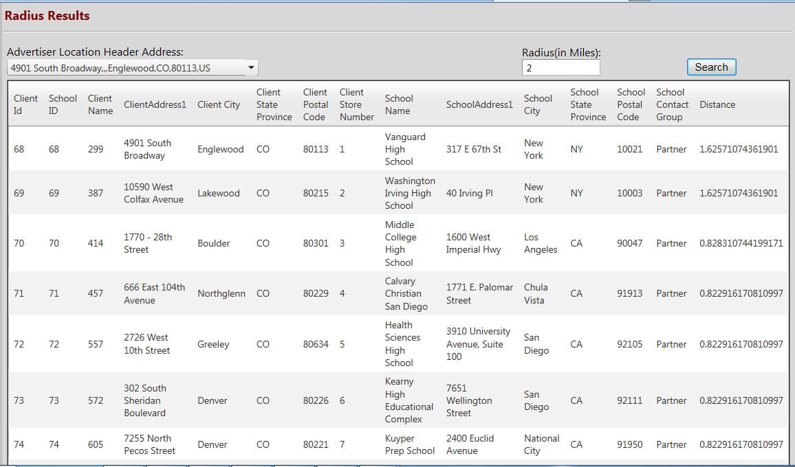The width and height of the screenshot is (795, 467).
Task: Click the 80113 client postal code cell
Action: [x=316, y=149]
